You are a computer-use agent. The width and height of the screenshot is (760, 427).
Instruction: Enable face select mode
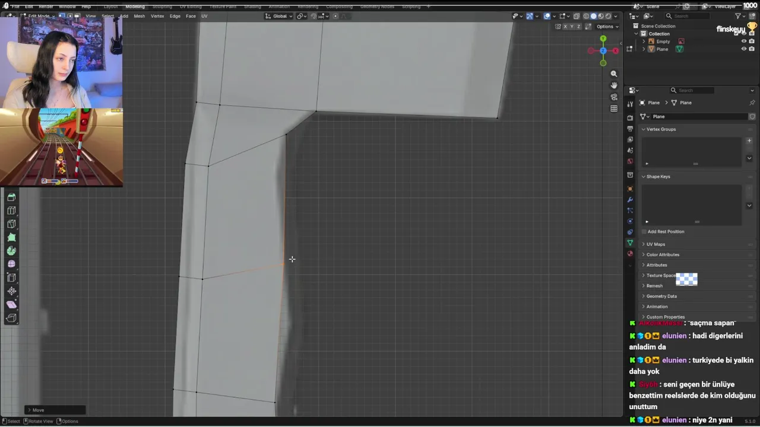[77, 16]
